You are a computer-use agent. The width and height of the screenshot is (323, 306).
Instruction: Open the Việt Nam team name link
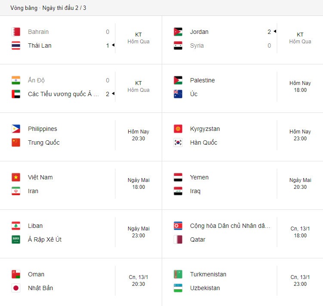point(40,177)
